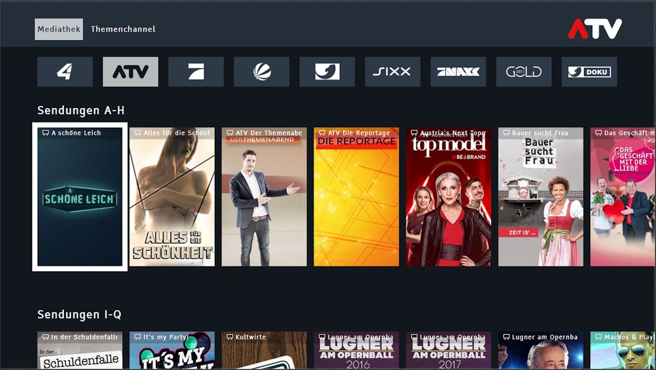Open ATV Der Themenabend show
656x370 pixels.
coord(264,197)
